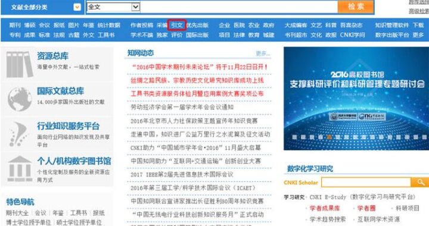Open the 政府 link in the blue bar
The height and width of the screenshot is (226, 429).
269,26
